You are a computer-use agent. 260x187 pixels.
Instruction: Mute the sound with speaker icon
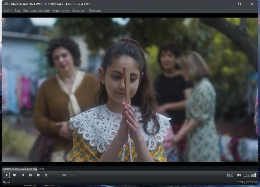pos(239,175)
